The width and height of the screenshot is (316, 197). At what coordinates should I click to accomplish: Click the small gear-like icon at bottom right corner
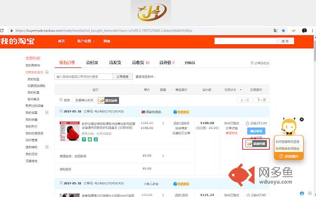click(310, 194)
